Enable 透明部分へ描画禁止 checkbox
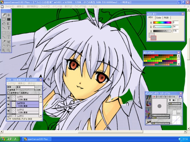Image resolution: width=190 pixels, height=142 pixels. point(8,93)
